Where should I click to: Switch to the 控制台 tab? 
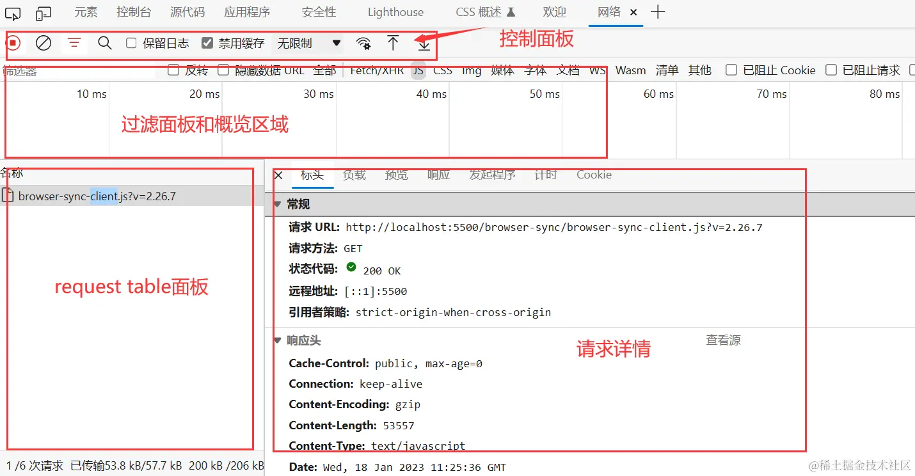click(134, 12)
